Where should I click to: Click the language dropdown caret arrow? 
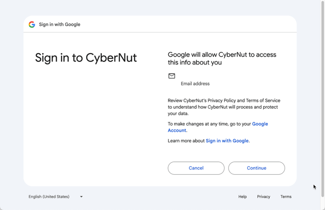[x=81, y=197]
